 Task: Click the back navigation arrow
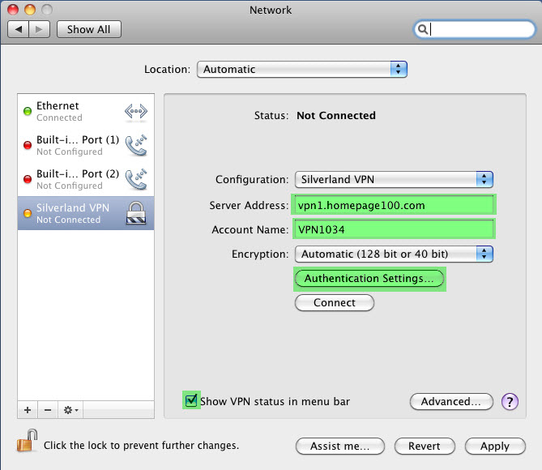tap(19, 29)
